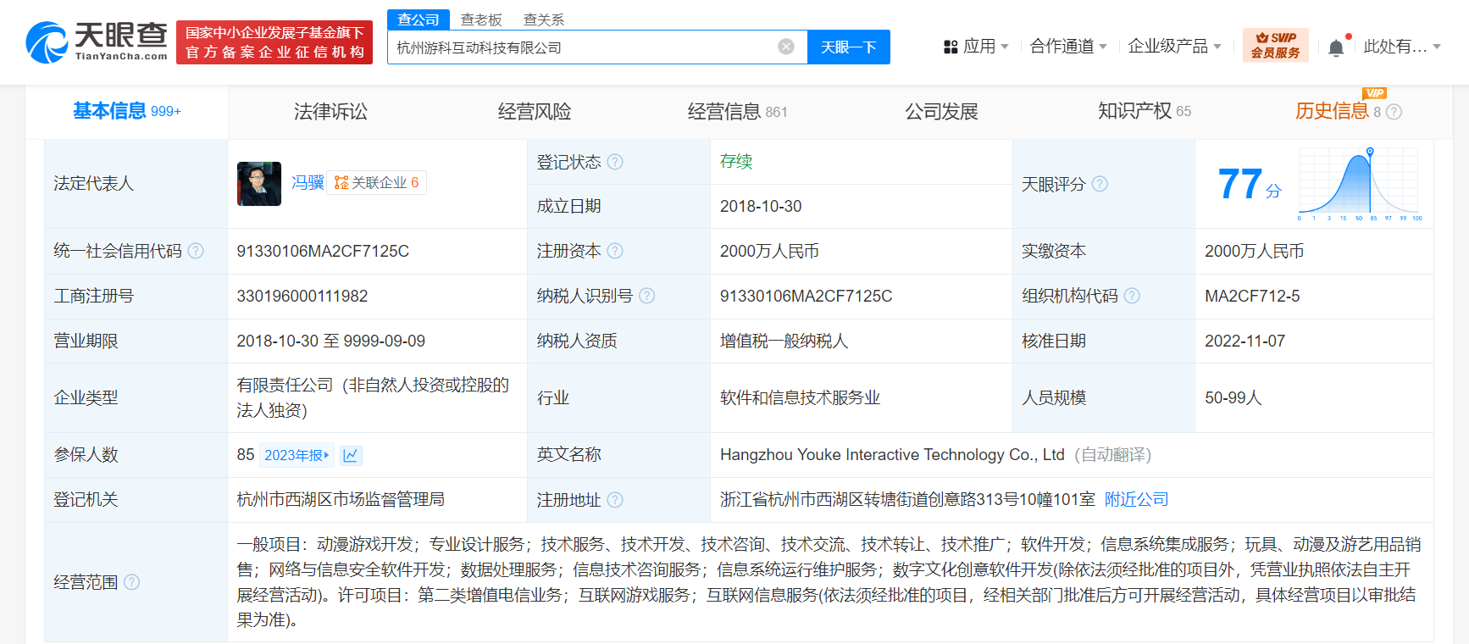
Task: Clear the search box text
Action: point(786,47)
